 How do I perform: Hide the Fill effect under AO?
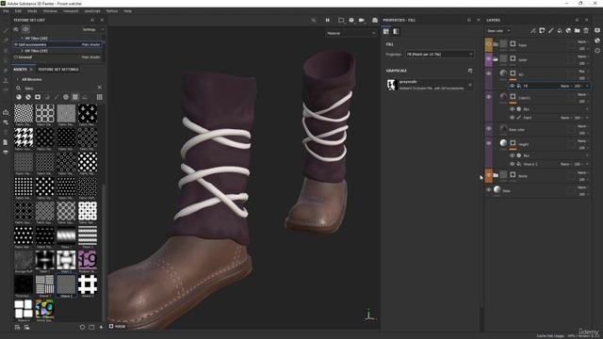(512, 86)
